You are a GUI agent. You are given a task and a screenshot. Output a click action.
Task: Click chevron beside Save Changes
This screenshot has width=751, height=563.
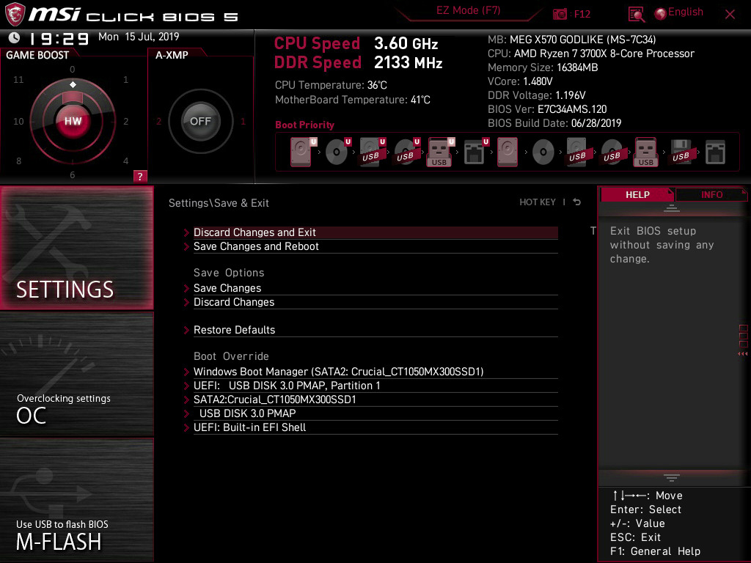[186, 288]
